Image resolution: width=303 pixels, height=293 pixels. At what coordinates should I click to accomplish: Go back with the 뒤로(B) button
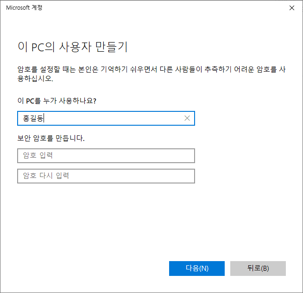pos(258,269)
